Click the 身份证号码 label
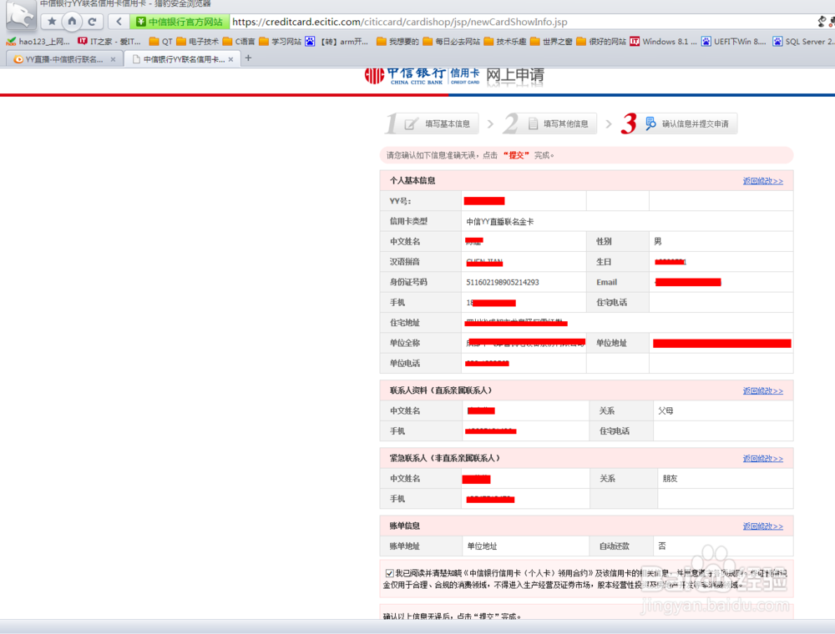 pyautogui.click(x=408, y=283)
